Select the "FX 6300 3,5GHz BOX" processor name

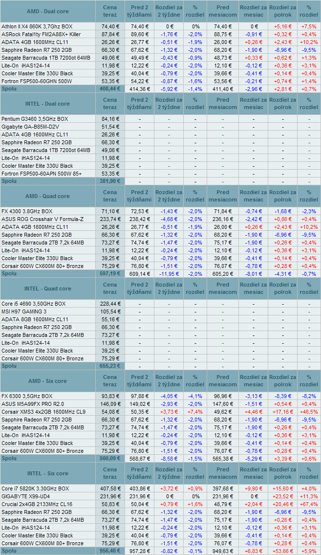[27, 396]
